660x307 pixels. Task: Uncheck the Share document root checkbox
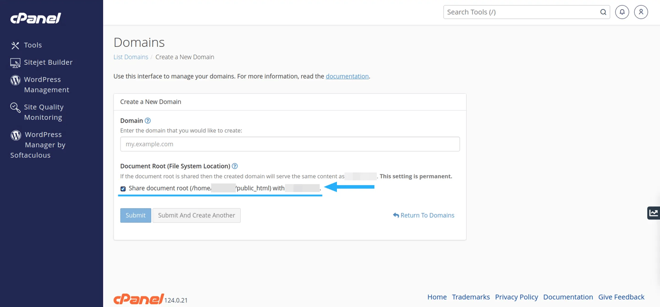coord(123,189)
